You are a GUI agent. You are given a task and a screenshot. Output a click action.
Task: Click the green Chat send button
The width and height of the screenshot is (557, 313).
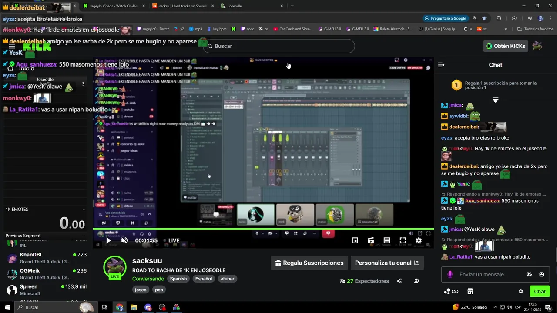[540, 291]
